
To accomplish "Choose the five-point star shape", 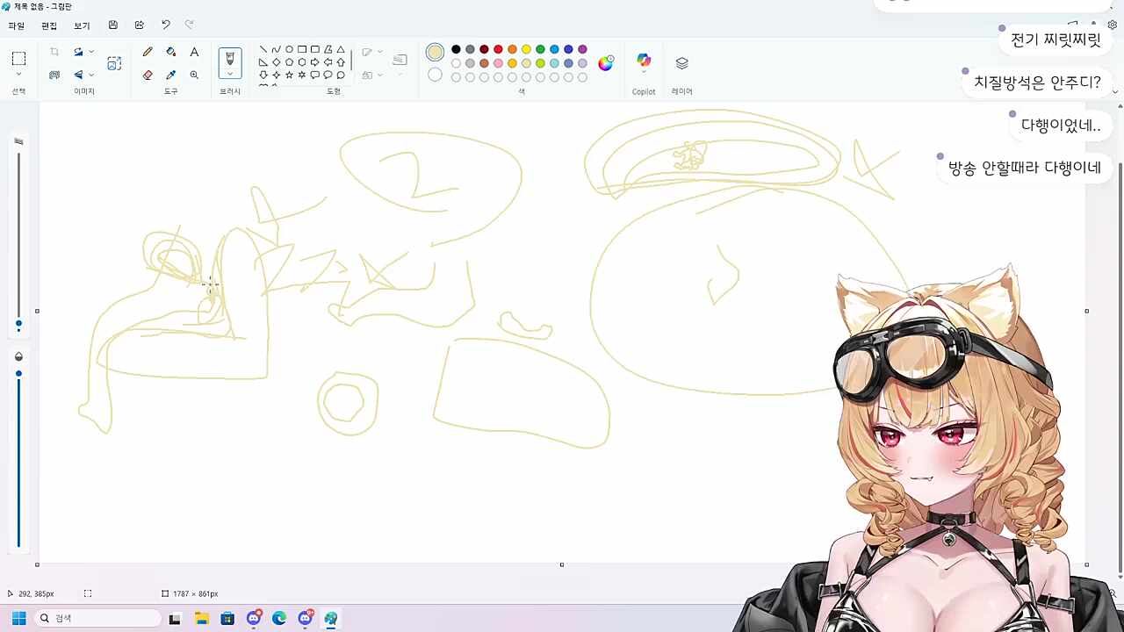I will click(289, 75).
